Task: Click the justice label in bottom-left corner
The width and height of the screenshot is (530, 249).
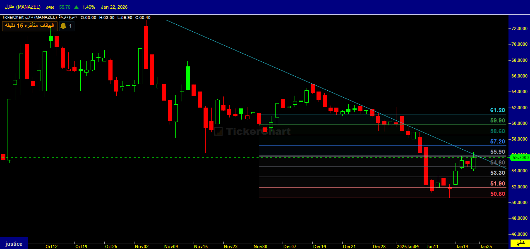Action: 14,244
